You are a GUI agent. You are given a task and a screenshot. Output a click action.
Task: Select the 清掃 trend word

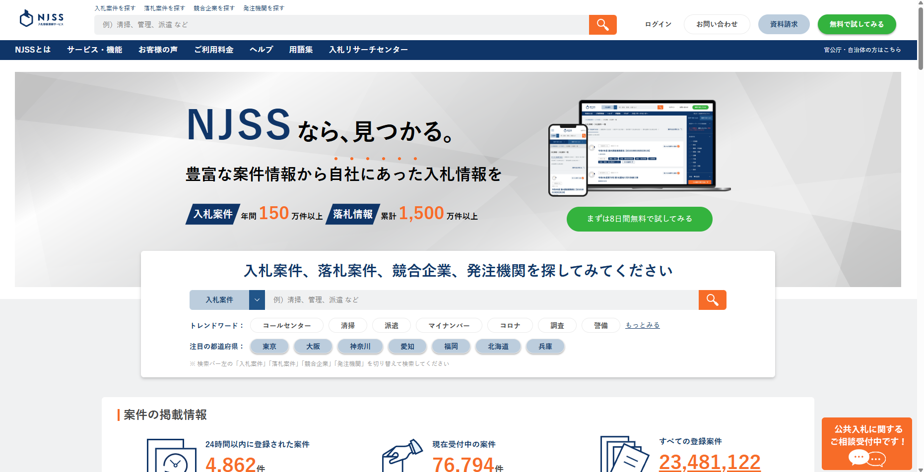click(x=348, y=325)
